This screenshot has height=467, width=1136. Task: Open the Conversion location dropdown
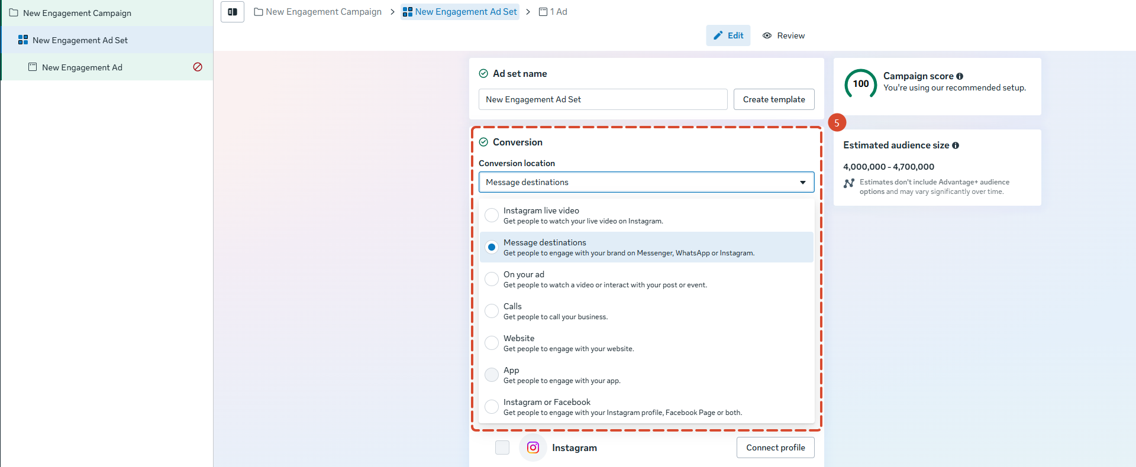tap(647, 182)
